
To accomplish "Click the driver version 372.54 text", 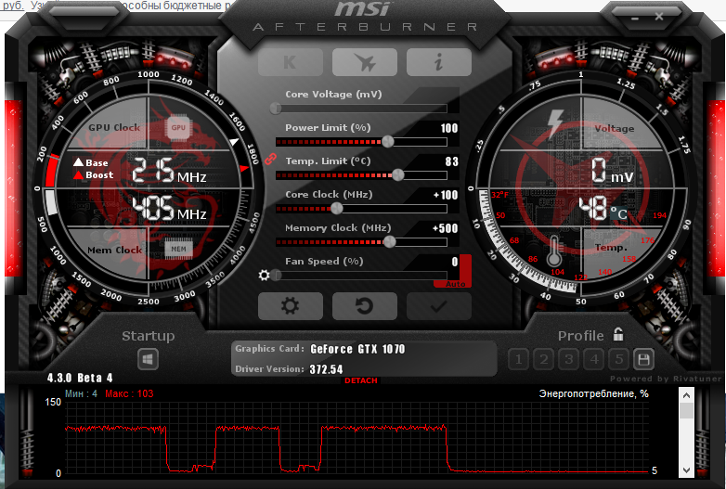I will 326,369.
